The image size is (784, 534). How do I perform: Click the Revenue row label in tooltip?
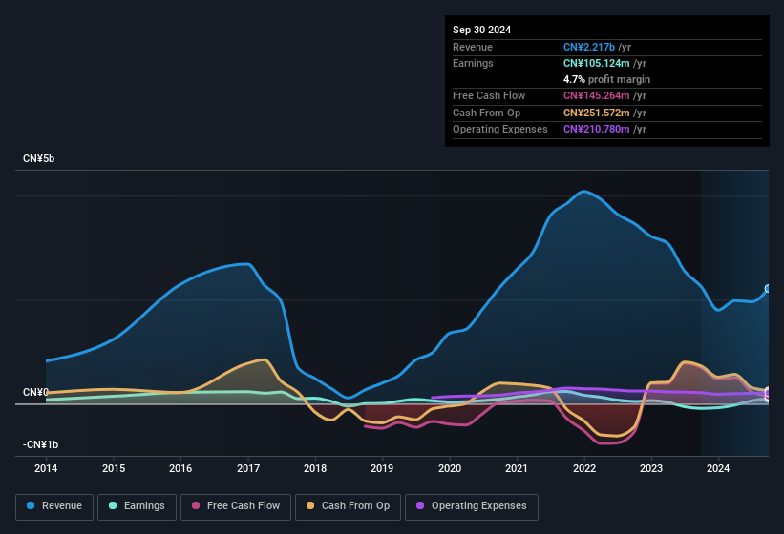[473, 47]
